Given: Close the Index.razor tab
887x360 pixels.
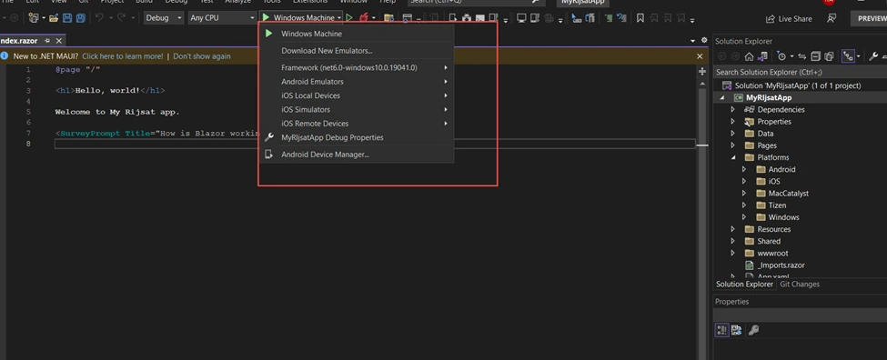Looking at the screenshot, I should tap(58, 41).
